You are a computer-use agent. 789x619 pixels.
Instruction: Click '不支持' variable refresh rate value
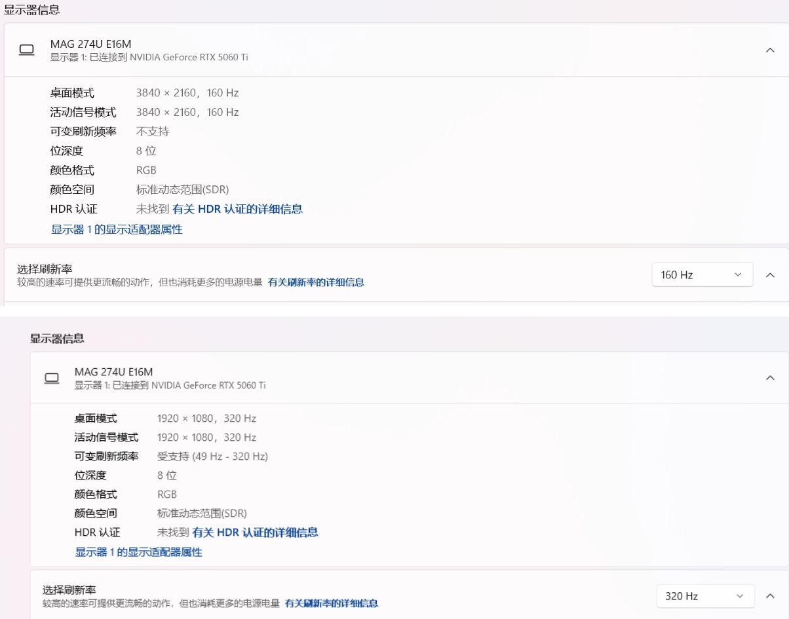click(x=153, y=132)
